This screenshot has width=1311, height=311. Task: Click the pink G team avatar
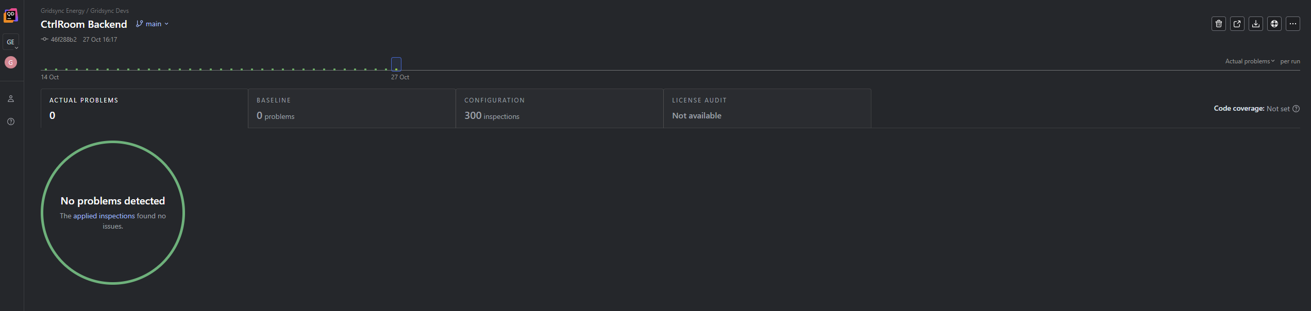[11, 62]
